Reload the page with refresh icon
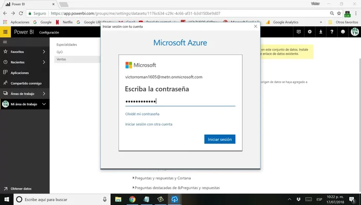 21,13
